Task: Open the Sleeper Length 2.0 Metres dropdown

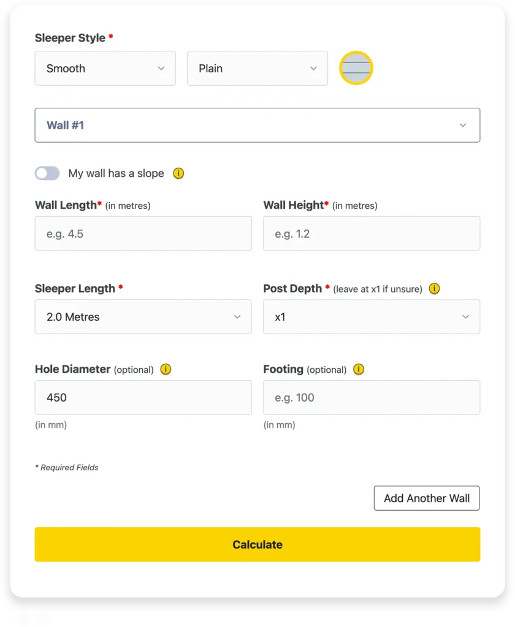Action: pos(143,317)
